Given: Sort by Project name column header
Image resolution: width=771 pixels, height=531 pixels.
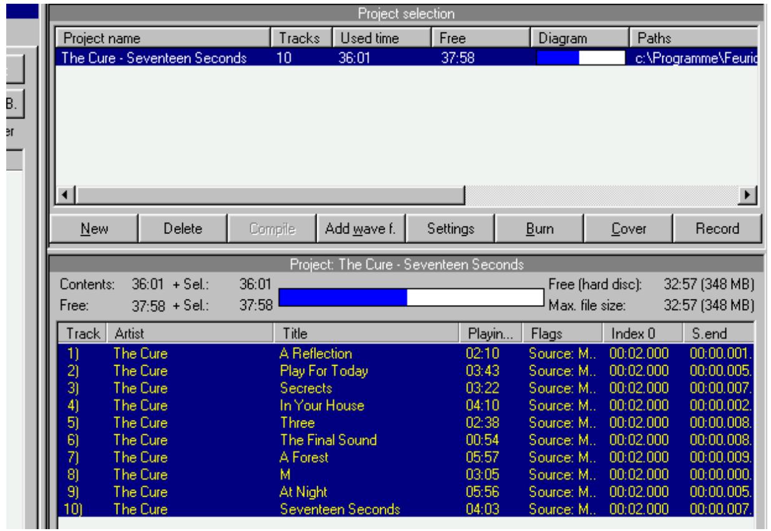Looking at the screenshot, I should coord(164,39).
